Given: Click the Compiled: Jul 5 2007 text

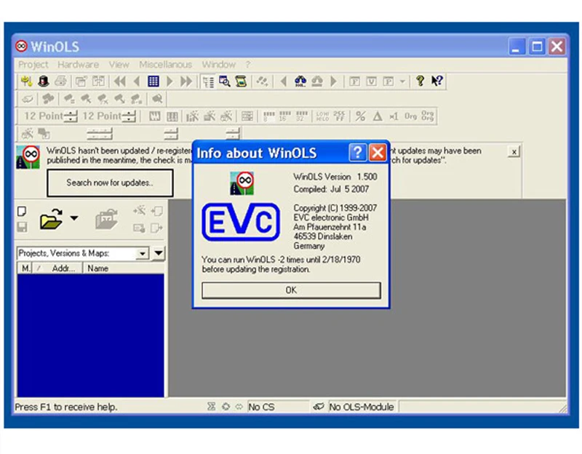Looking at the screenshot, I should (331, 189).
